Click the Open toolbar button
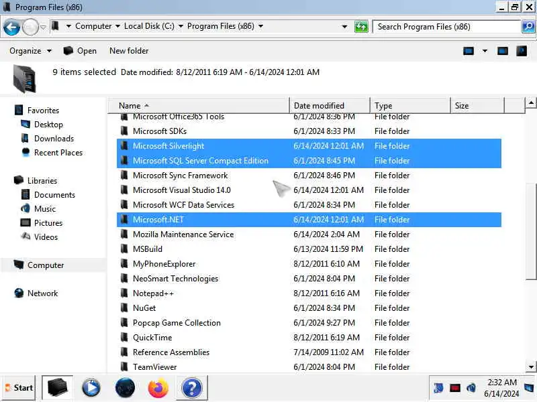Screen dimensions: 537x402 [x=80, y=51]
